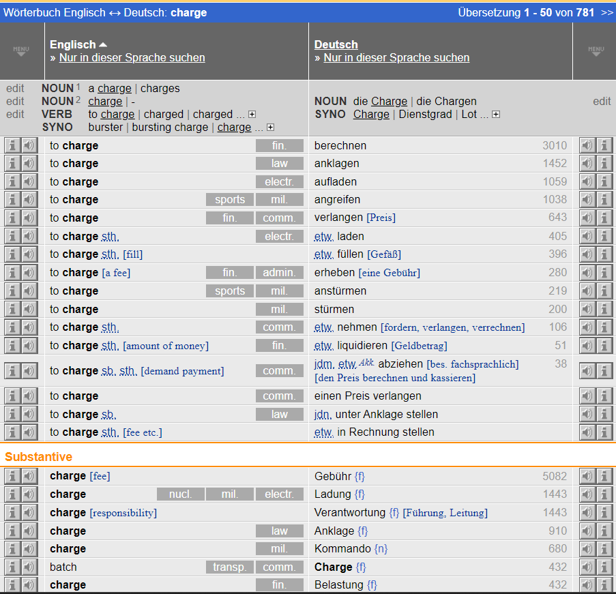Click 'sports' tag in angreifen row
Viewport: 616px width, 594px height.
[230, 200]
